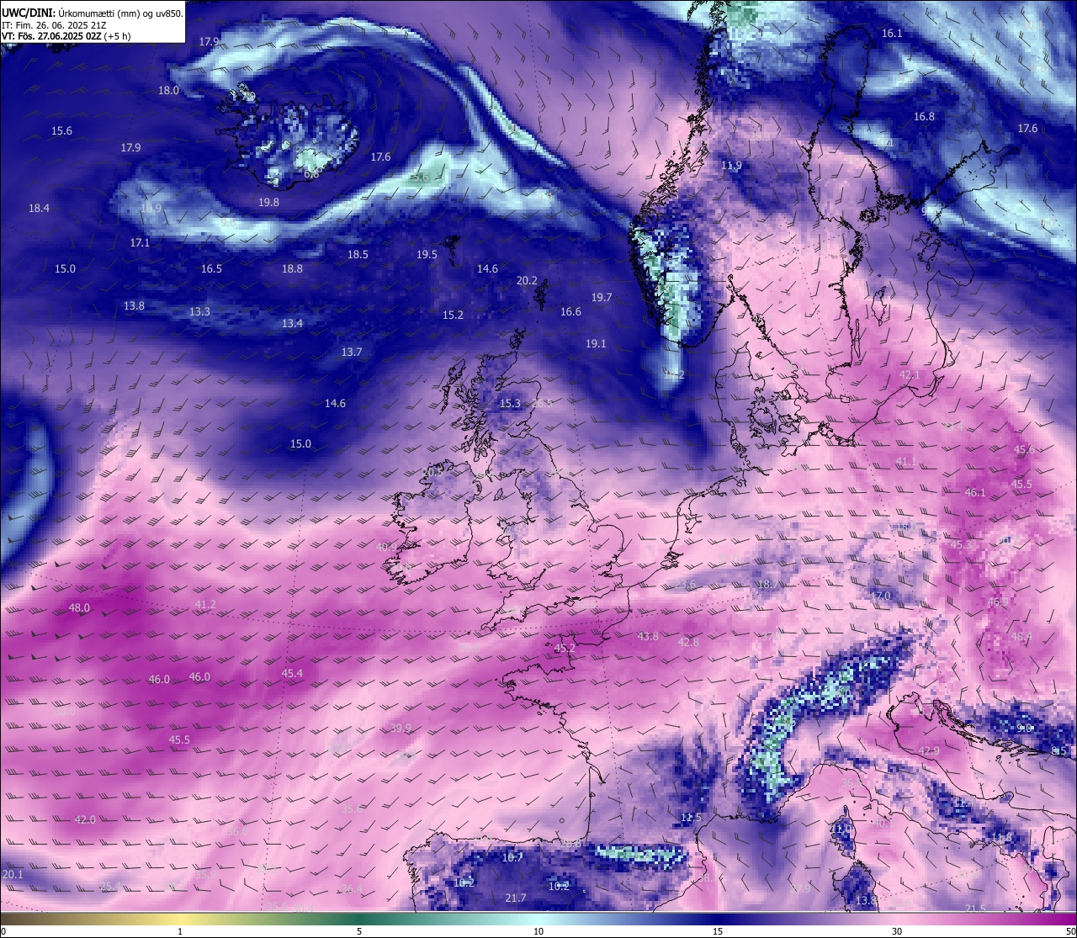Viewport: 1077px width, 938px height.
Task: Click the 13.3 value on the map
Action: pos(199,311)
